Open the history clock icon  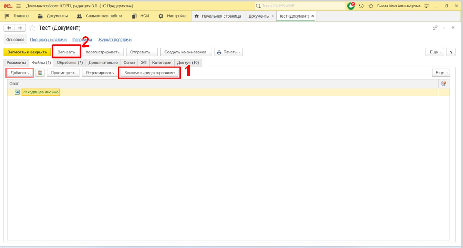pos(361,6)
